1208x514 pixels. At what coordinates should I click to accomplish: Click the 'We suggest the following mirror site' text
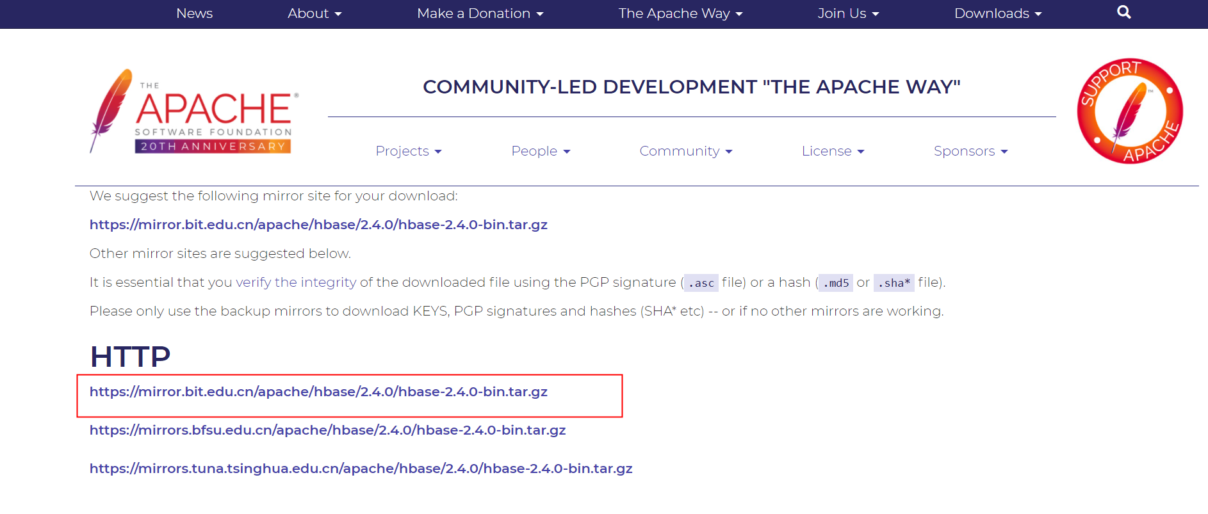273,196
